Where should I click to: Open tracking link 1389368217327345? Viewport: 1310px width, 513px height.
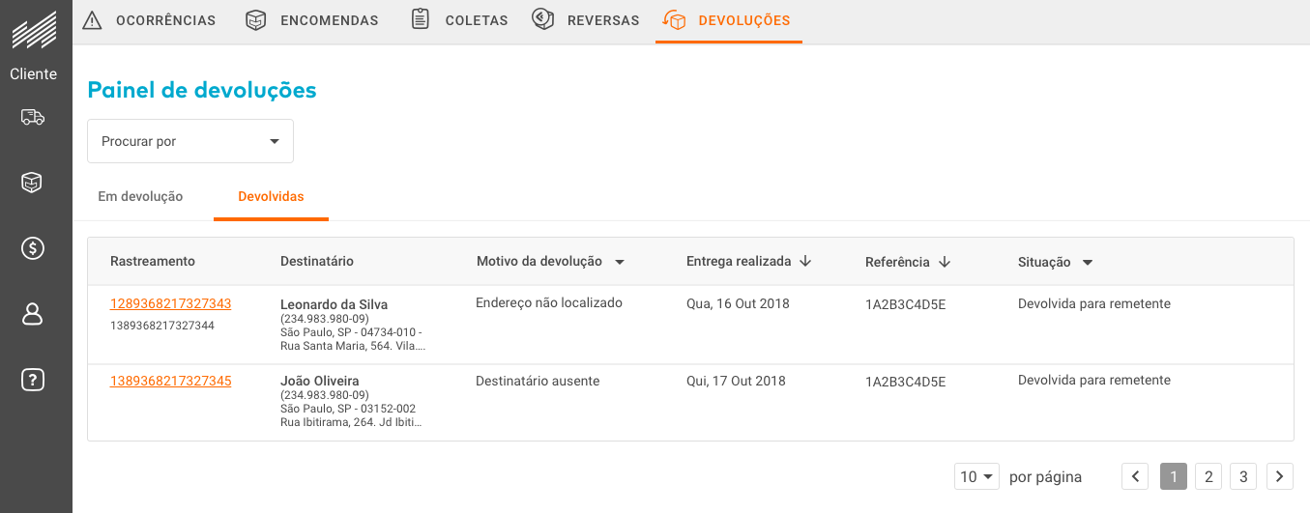[x=171, y=381]
